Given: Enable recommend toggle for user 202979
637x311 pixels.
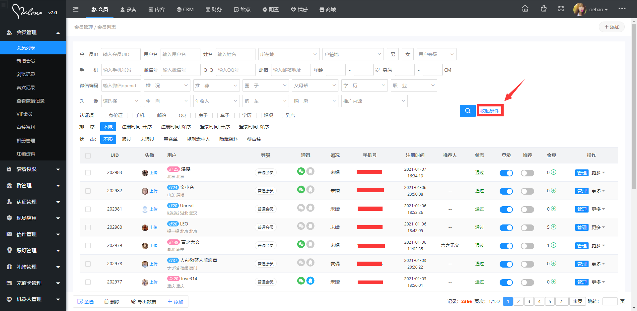Looking at the screenshot, I should 527,246.
